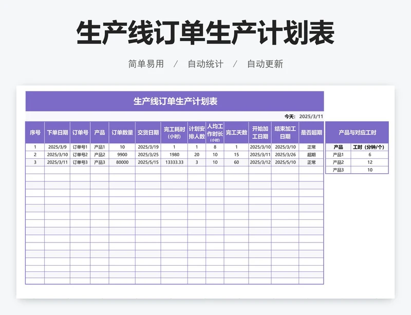This screenshot has height=315, width=411.
Task: Select the 计划安排人数 header cell
Action: click(x=196, y=133)
